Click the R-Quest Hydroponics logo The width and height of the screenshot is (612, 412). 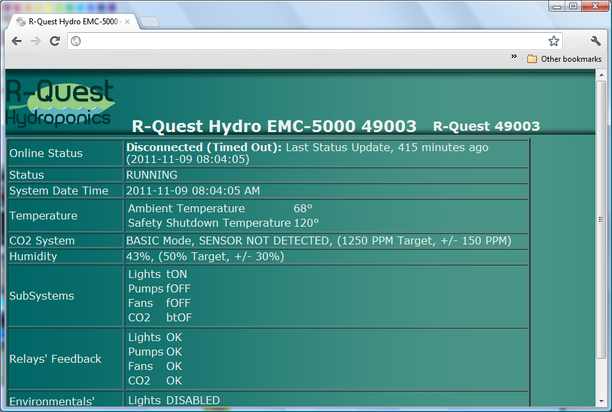tap(60, 103)
